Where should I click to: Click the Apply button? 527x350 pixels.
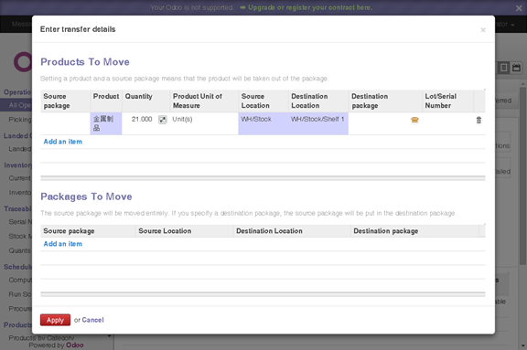coord(55,320)
